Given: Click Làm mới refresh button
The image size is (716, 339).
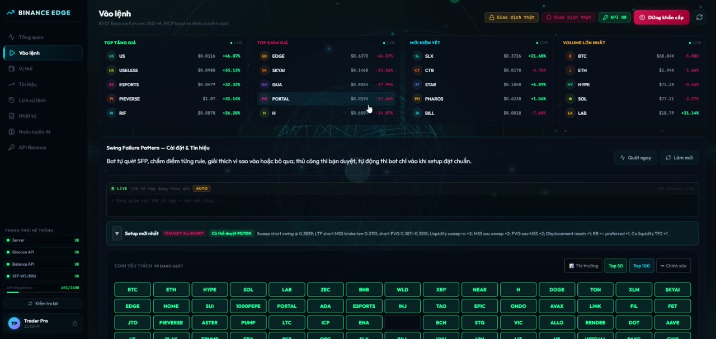Looking at the screenshot, I should point(679,158).
